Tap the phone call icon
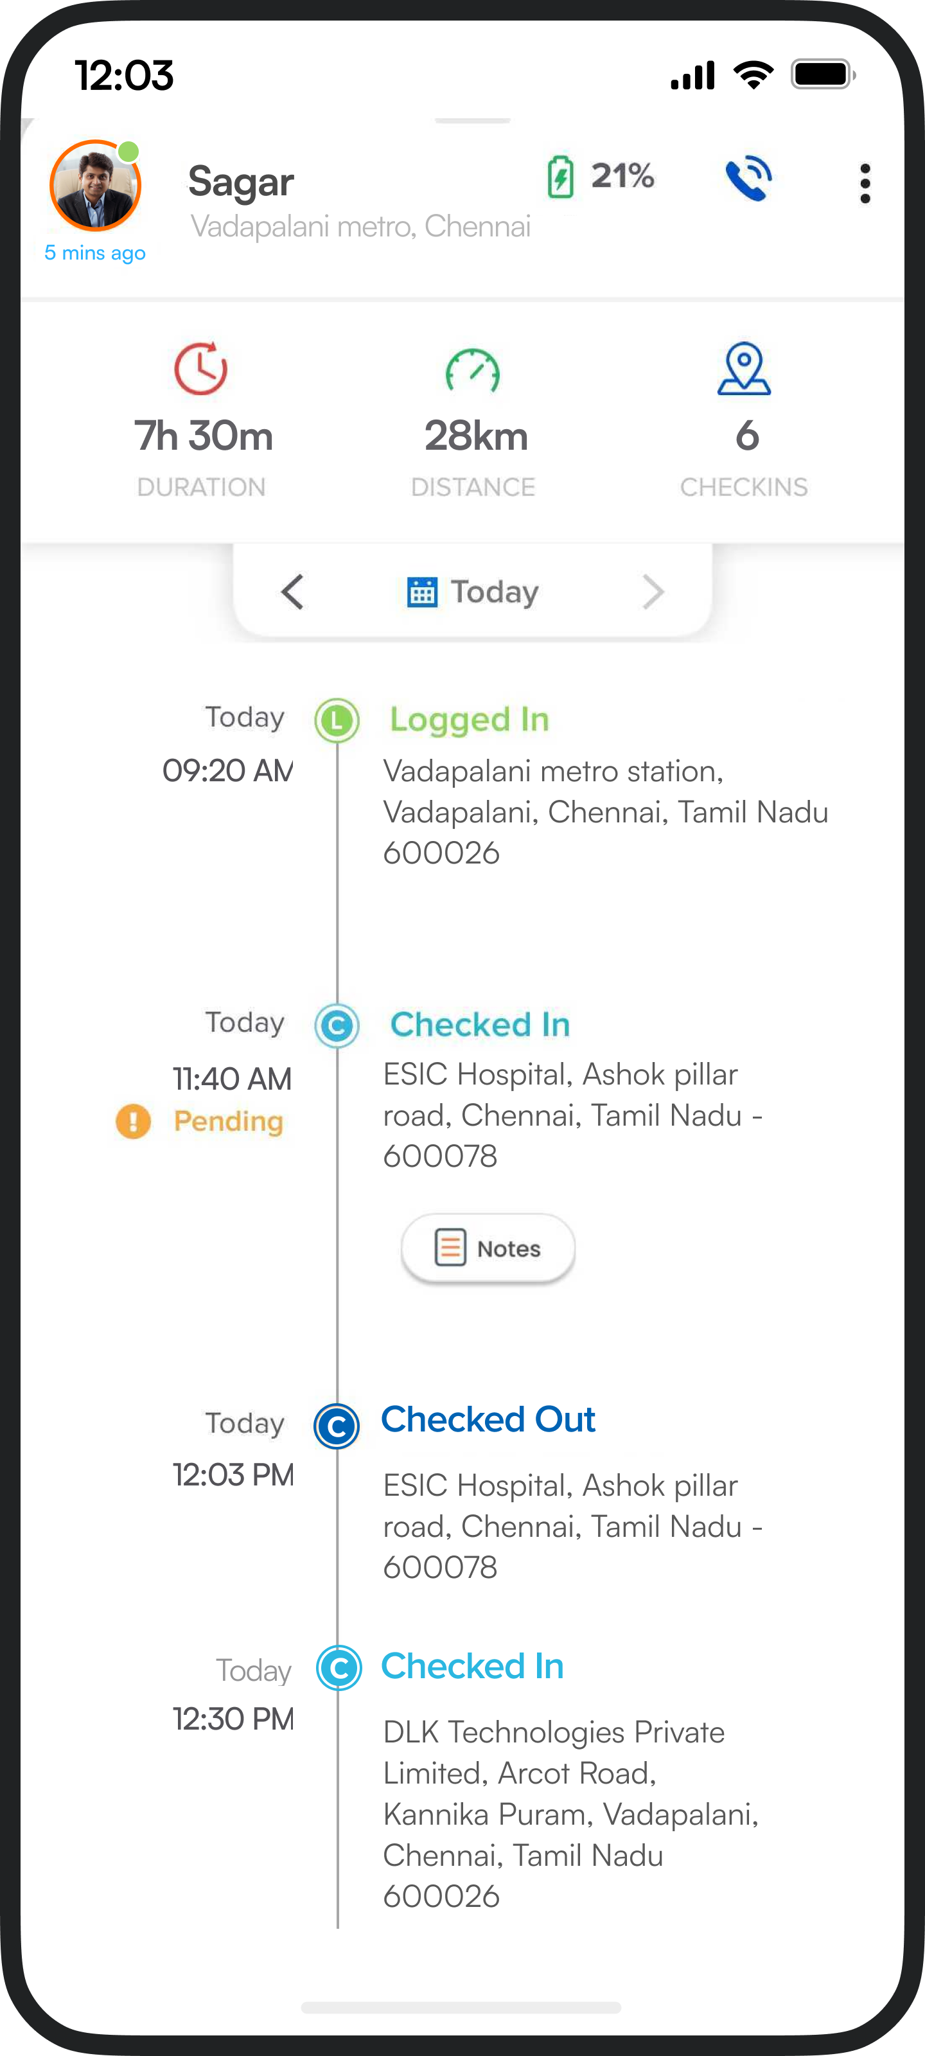Viewport: 925px width, 2056px height. coord(748,179)
